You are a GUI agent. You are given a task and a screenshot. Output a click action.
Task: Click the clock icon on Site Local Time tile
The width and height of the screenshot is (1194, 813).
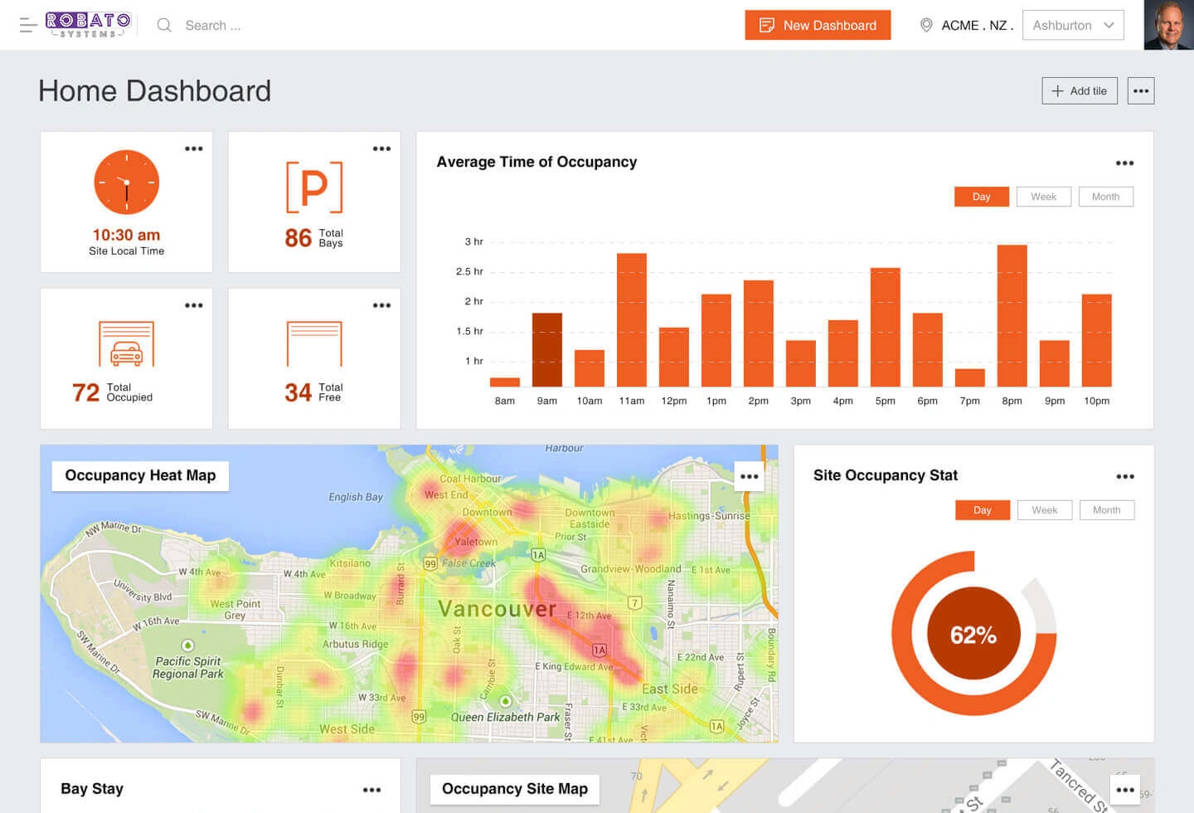coord(126,183)
